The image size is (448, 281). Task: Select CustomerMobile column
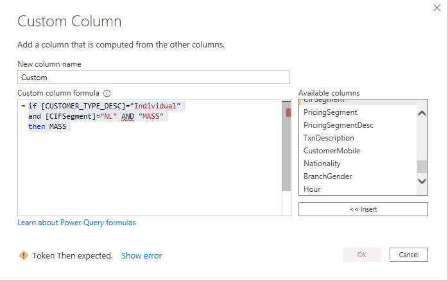332,151
